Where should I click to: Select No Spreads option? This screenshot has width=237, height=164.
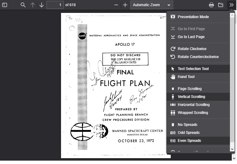pos(198,125)
